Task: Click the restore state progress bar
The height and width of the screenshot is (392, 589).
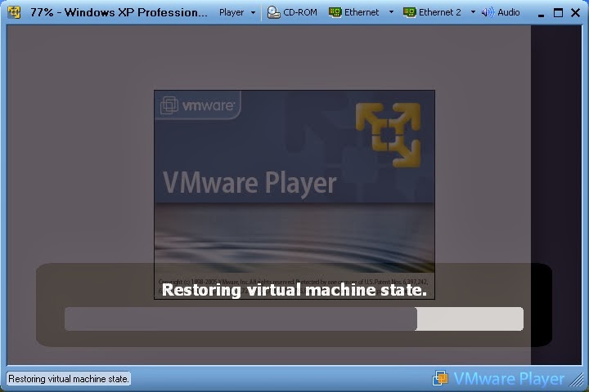Action: pyautogui.click(x=294, y=318)
